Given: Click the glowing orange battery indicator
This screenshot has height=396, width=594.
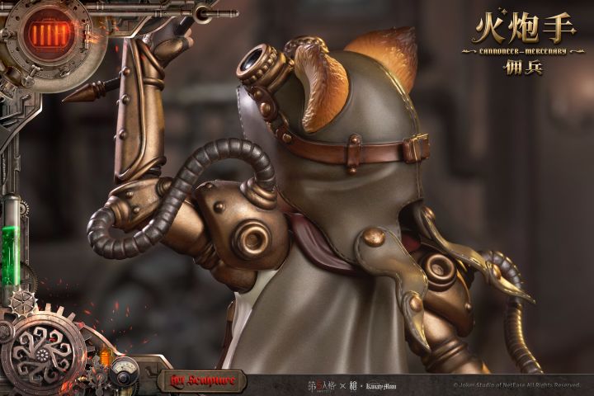Looking at the screenshot, I should coord(50,35).
